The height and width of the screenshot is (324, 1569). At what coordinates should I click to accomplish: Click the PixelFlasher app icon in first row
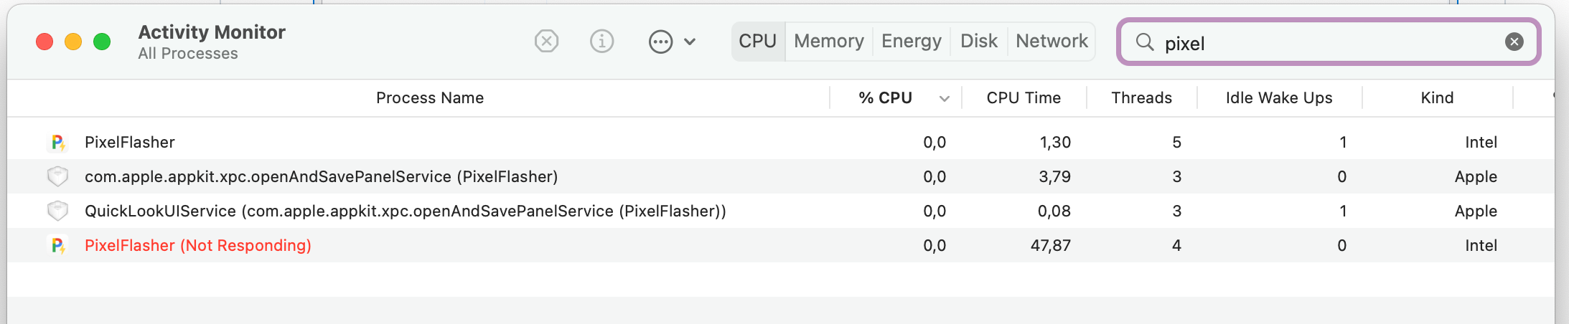58,143
